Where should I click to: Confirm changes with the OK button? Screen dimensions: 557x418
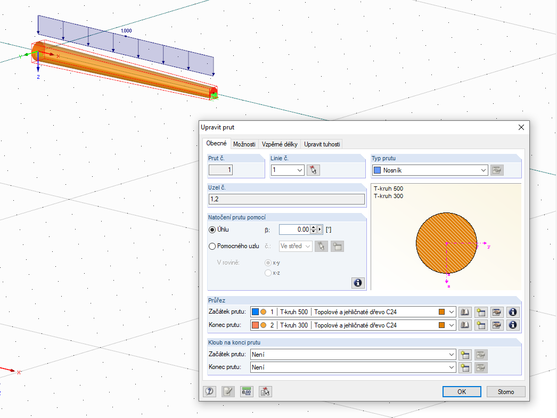click(461, 391)
